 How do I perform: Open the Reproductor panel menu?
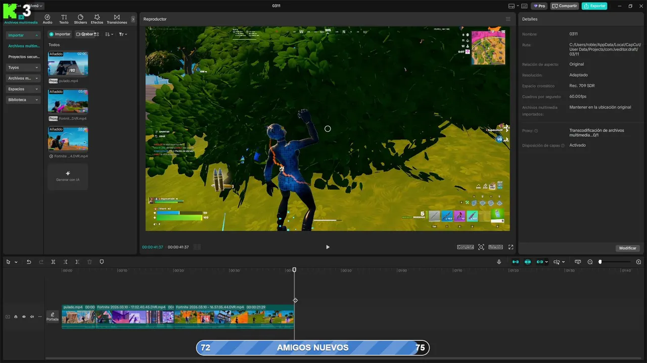click(508, 19)
